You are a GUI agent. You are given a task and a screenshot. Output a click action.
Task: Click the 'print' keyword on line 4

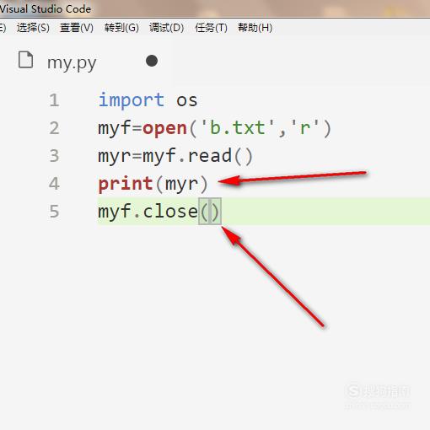coord(126,185)
